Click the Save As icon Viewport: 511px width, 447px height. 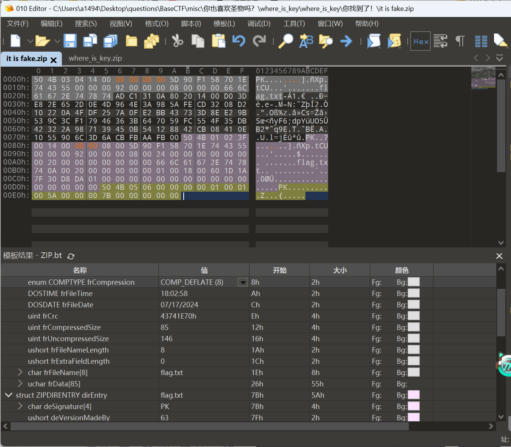pyautogui.click(x=90, y=41)
